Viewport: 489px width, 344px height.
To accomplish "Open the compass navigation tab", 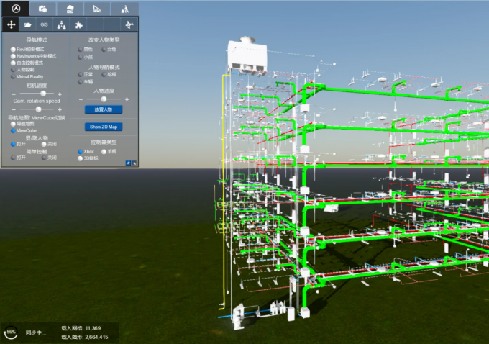I will click(x=16, y=9).
